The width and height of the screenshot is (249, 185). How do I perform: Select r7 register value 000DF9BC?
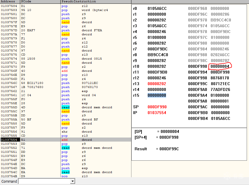point(157,49)
